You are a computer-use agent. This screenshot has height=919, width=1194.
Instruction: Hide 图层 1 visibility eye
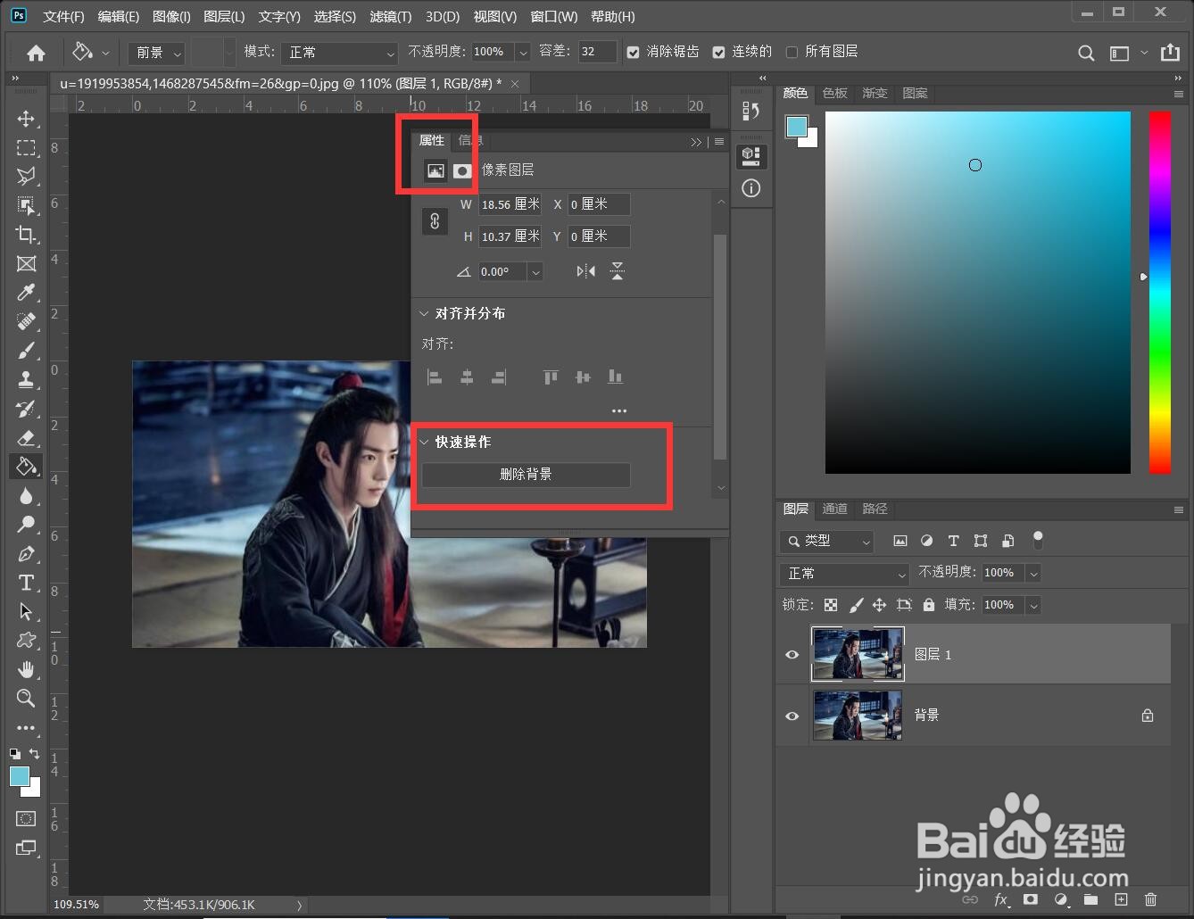(x=792, y=655)
